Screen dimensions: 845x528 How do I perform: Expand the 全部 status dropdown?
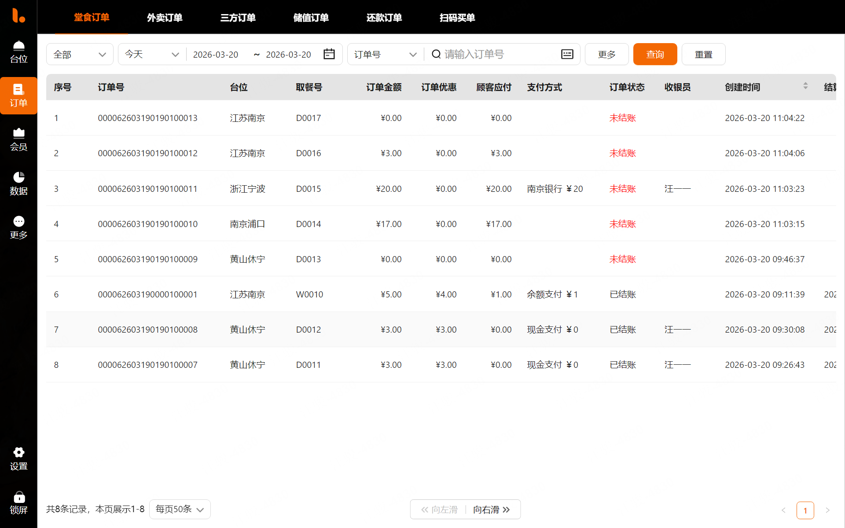tap(80, 54)
